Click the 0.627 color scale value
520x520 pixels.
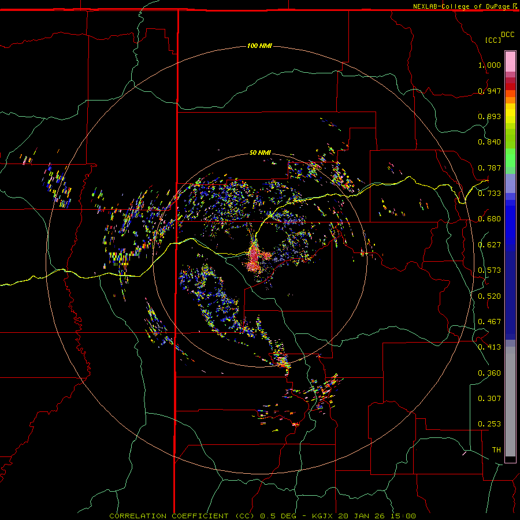tap(489, 245)
